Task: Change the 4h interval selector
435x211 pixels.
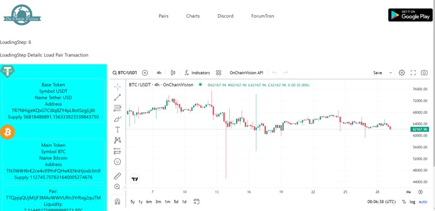Action: [x=159, y=73]
